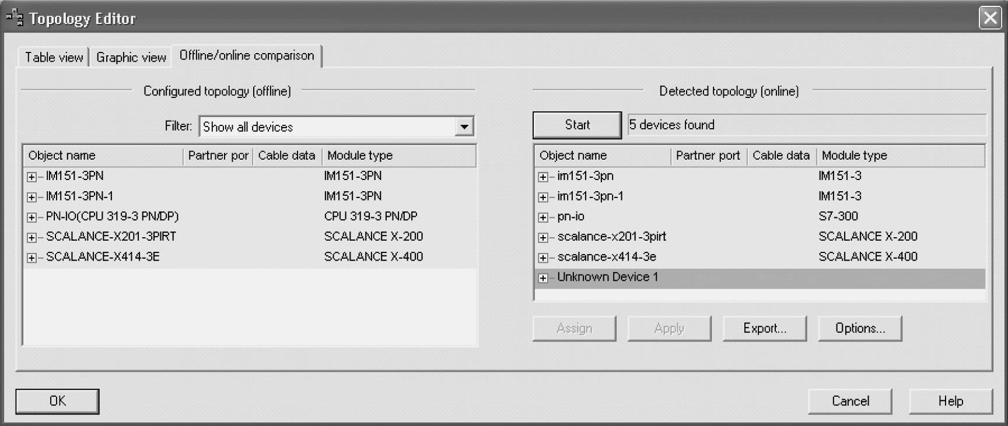
Task: Select offline device IM151-3PN-1
Action: click(x=79, y=196)
